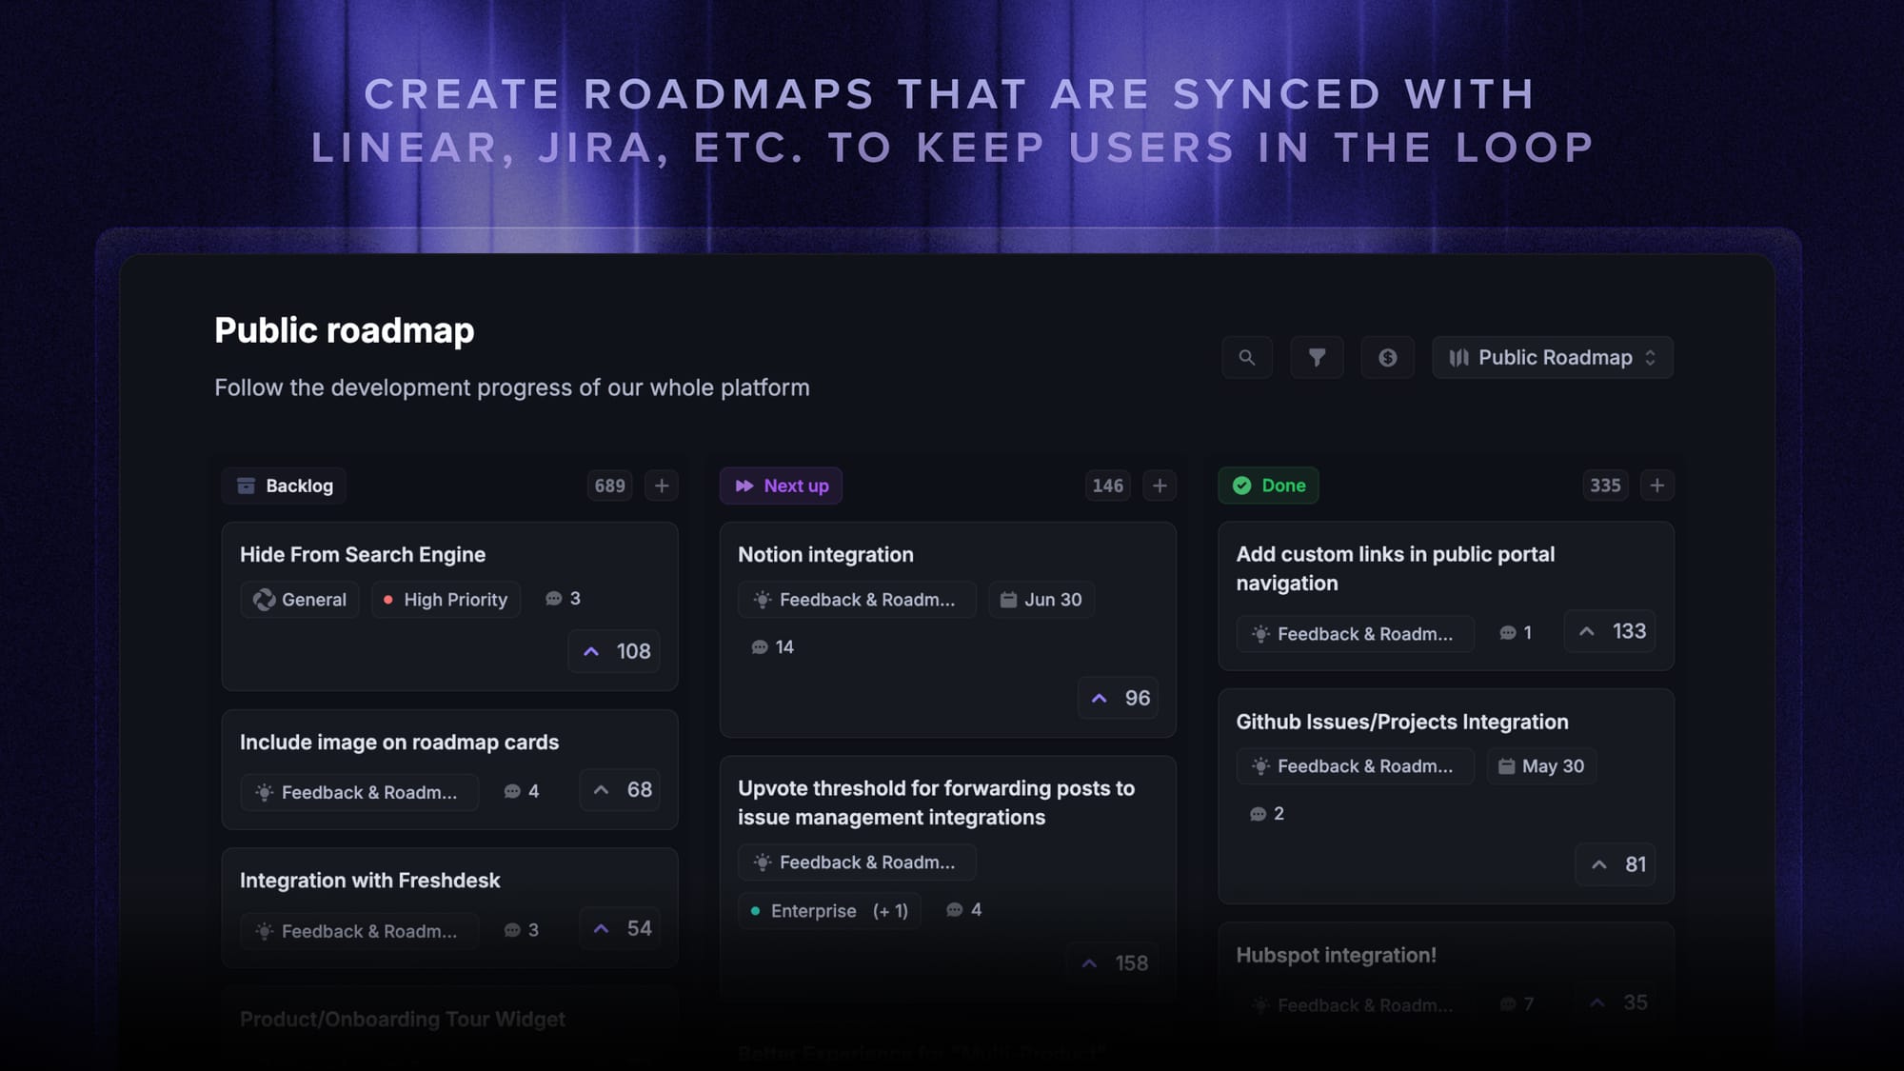Click the plus button on the Backlog column
This screenshot has width=1904, height=1071.
(x=662, y=486)
